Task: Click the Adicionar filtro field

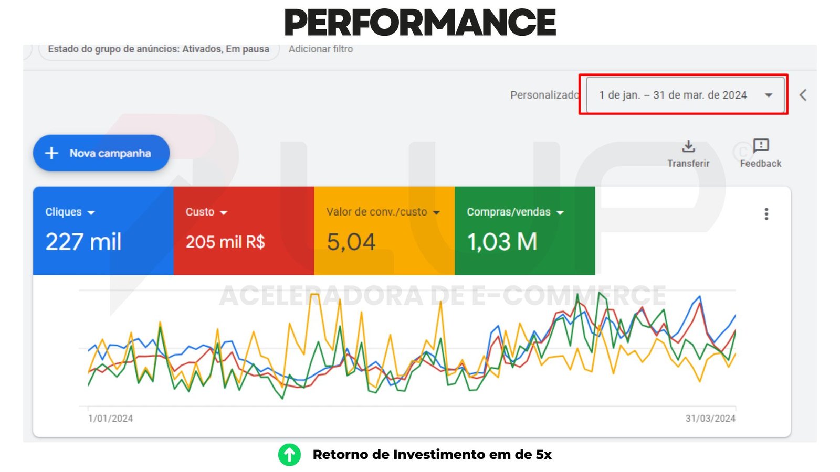Action: coord(321,49)
